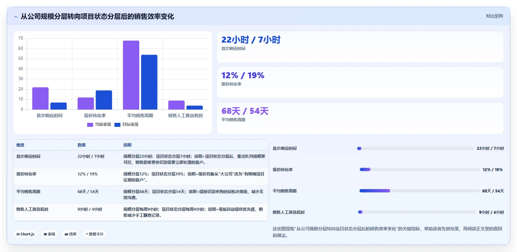Click the 22小时 / 7小时 table cell

point(91,156)
